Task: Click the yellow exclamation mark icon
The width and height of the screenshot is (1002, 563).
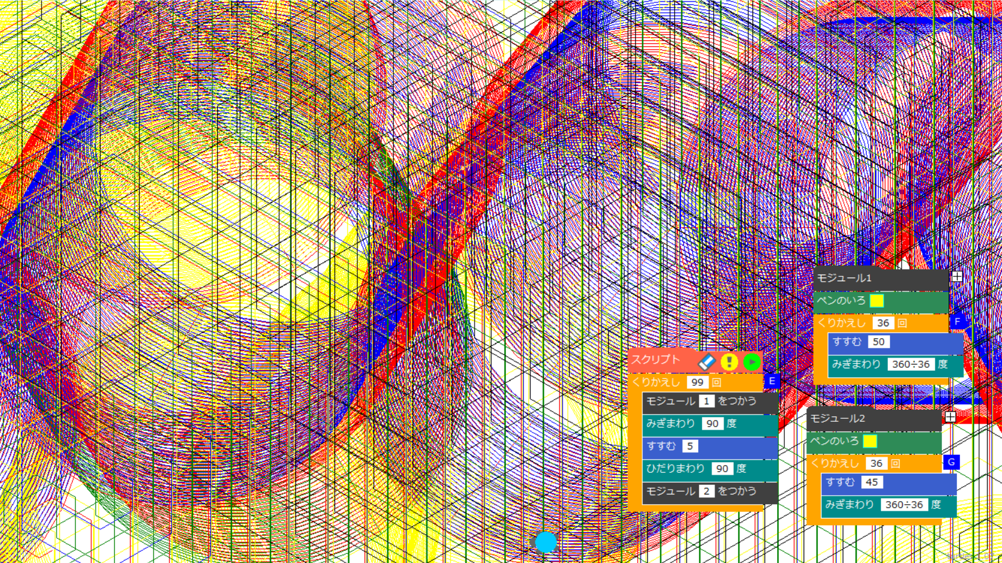Action: pos(729,362)
